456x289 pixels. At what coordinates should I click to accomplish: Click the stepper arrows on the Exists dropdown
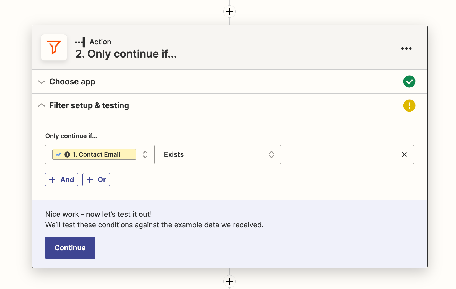coord(271,154)
